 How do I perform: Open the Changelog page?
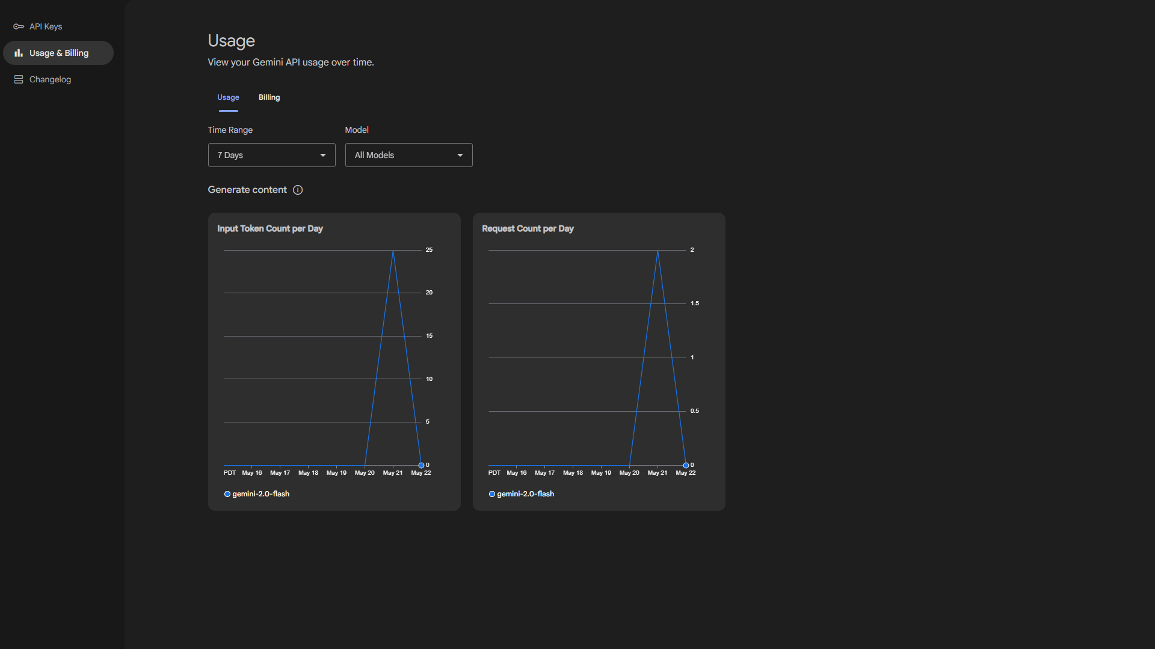pyautogui.click(x=58, y=79)
